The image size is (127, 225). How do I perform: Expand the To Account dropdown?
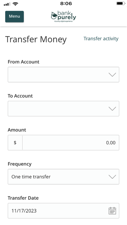(x=63, y=109)
